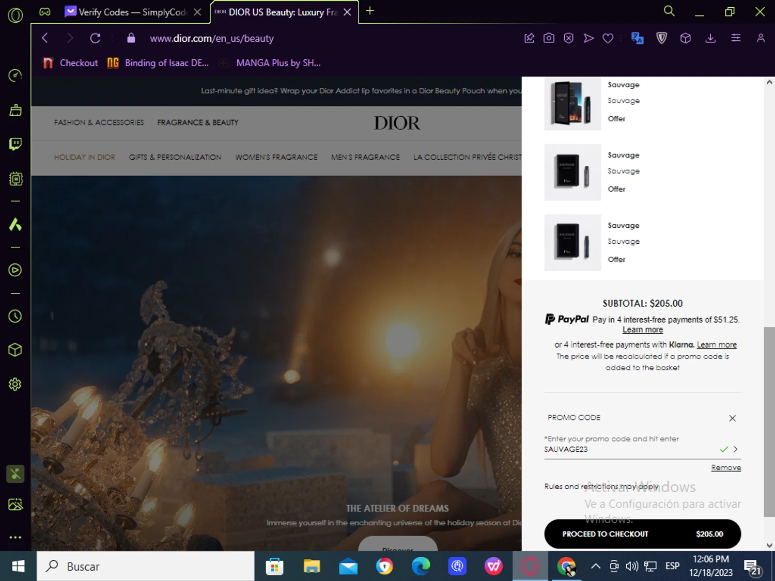
Task: Take a snapshot with camera icon
Action: 549,38
